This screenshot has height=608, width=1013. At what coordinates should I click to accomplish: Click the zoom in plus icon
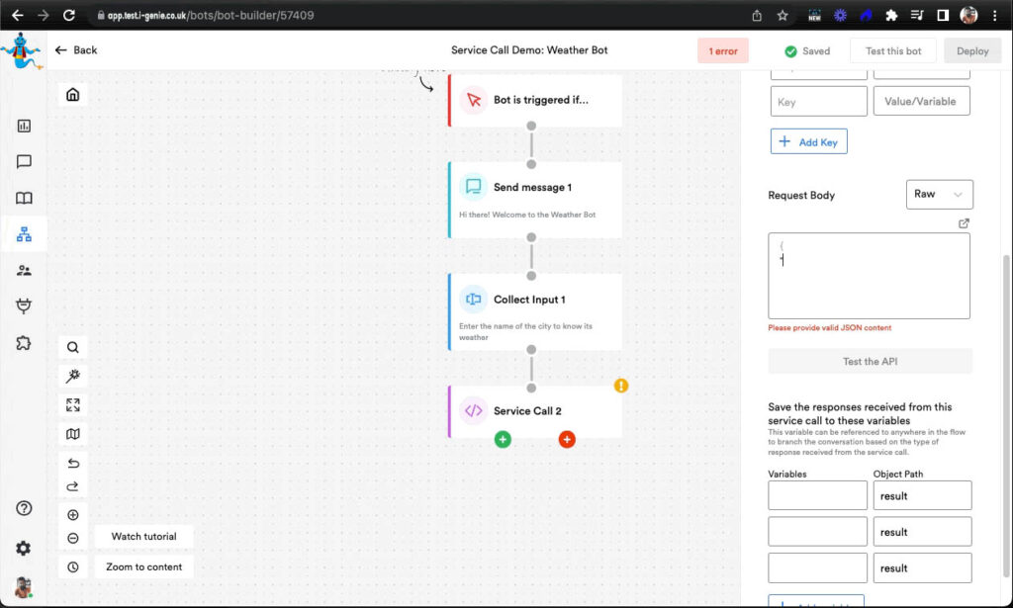[x=73, y=515]
